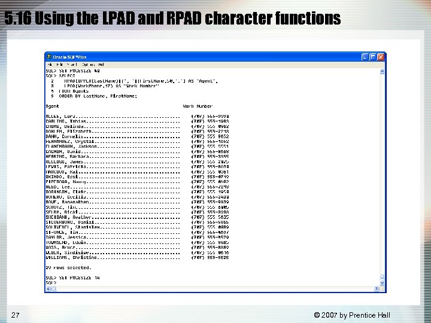Click the "CARLING, Tobias" agent row

coord(137,121)
